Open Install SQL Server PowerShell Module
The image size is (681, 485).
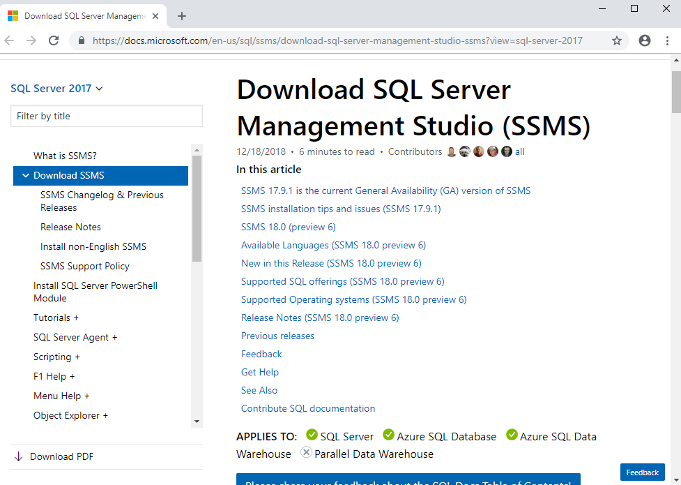pos(95,292)
